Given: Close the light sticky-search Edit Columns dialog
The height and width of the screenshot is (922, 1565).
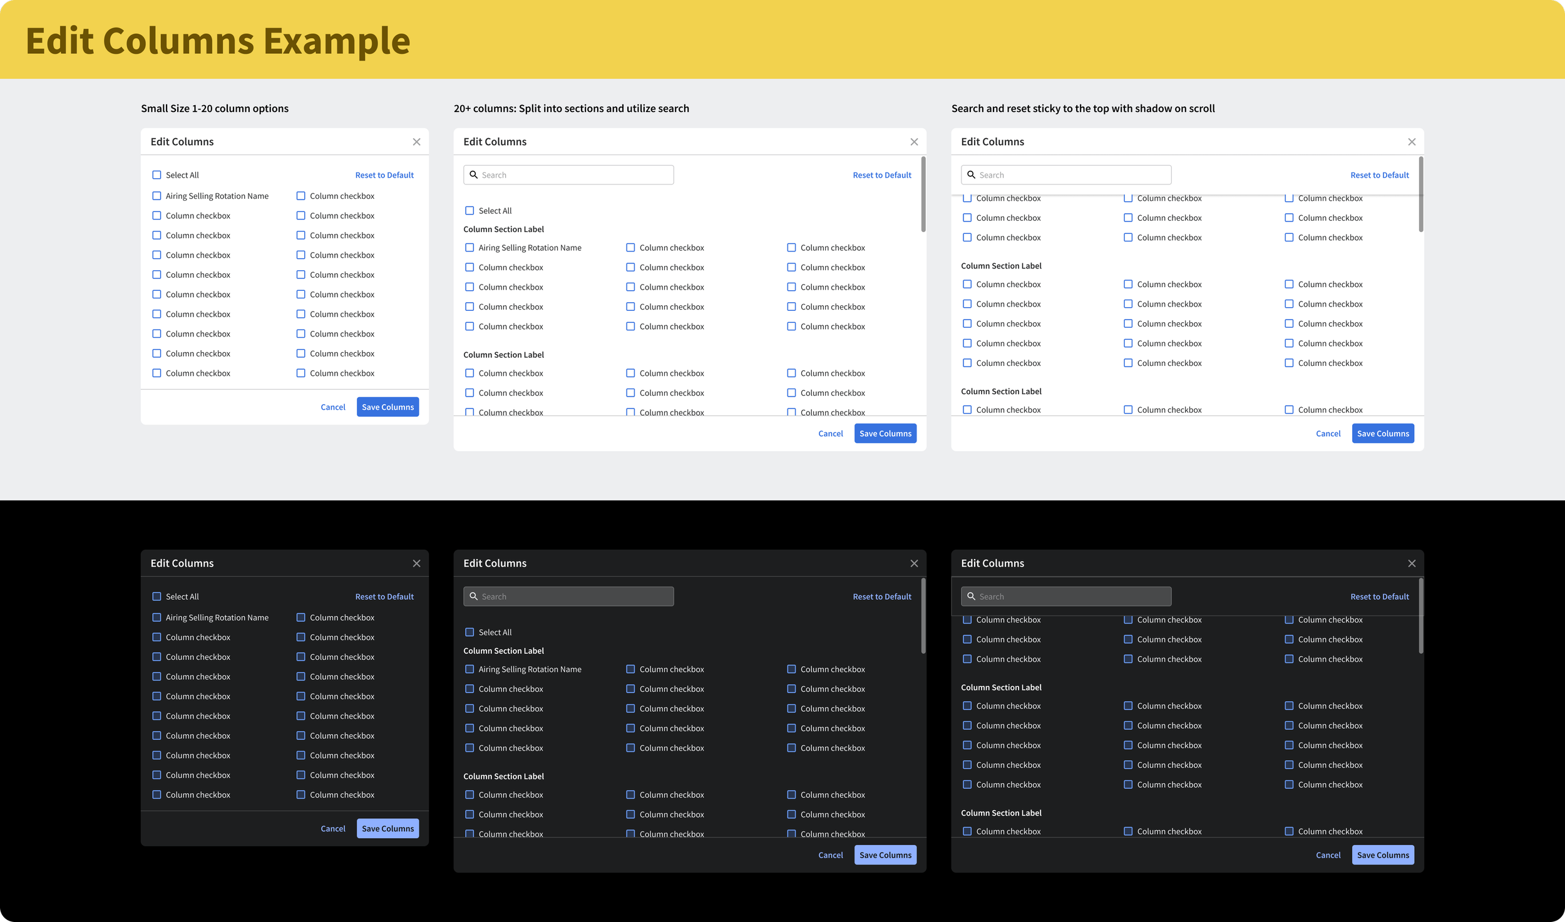Looking at the screenshot, I should (1412, 142).
